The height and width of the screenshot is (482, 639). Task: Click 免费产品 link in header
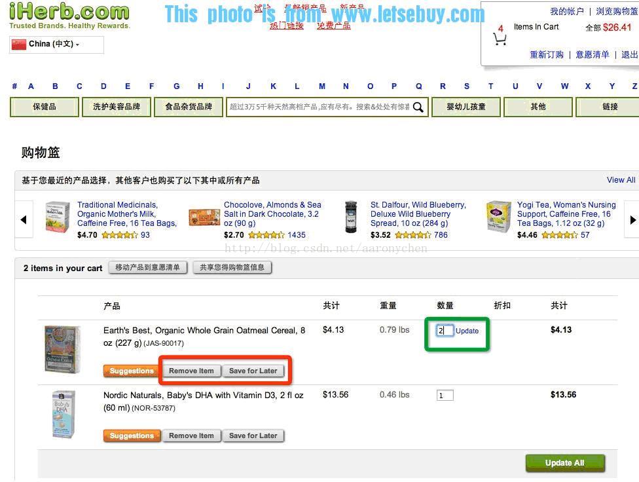pyautogui.click(x=334, y=26)
